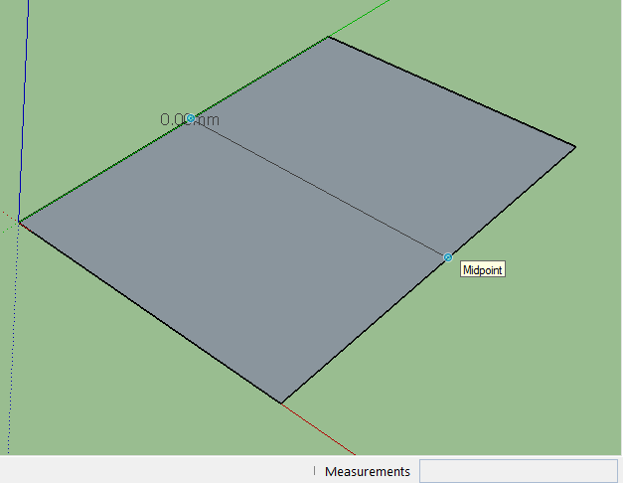Viewport: 623px width, 483px height.
Task: Click the thin dividing line across the face
Action: pos(318,188)
